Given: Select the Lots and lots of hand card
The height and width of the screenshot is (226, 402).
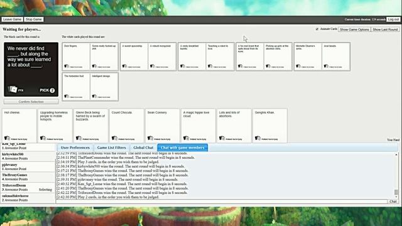Looking at the screenshot, I should (234, 126).
